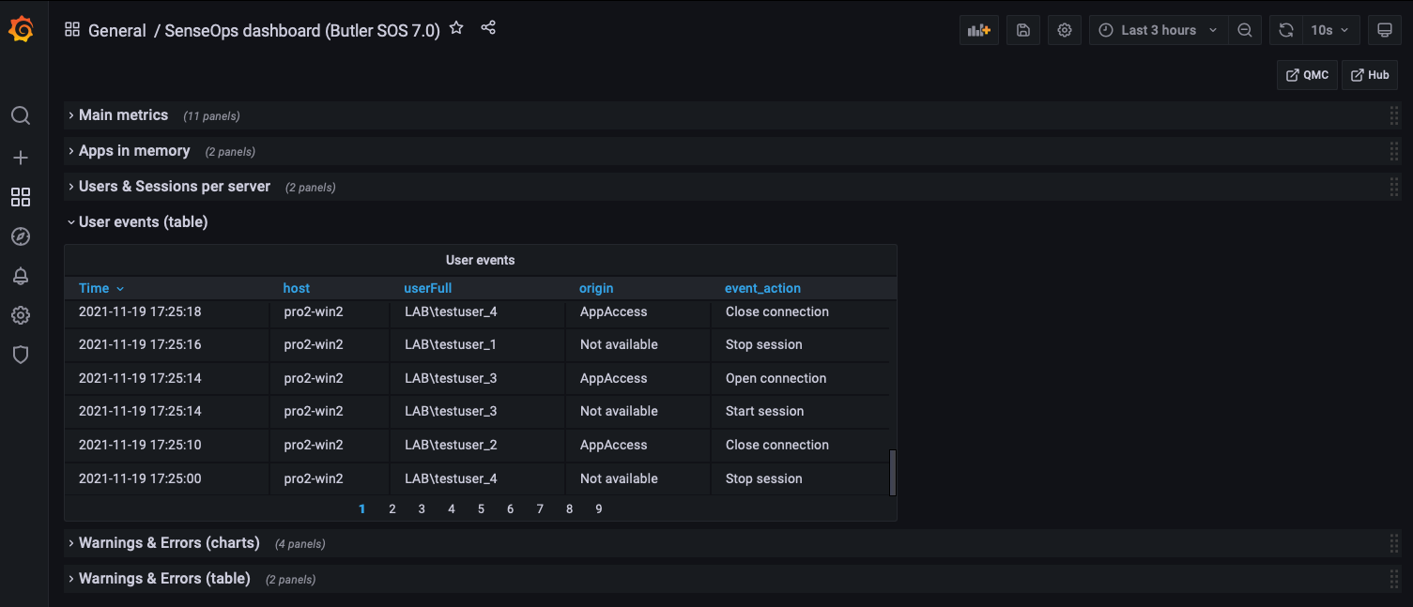Open the Alerting bell icon
The image size is (1413, 607).
(21, 276)
